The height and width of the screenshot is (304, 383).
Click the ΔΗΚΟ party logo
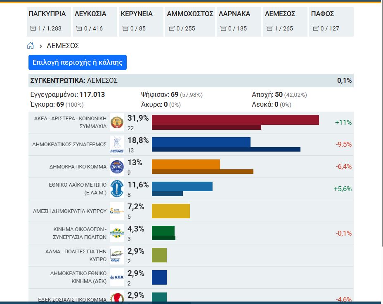click(117, 167)
